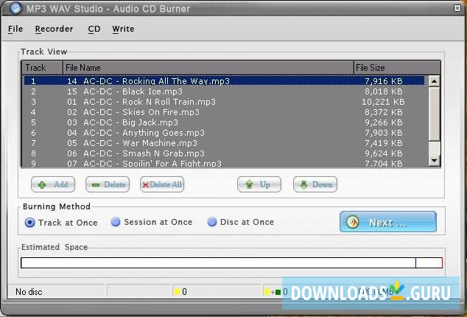Click the file size 7,419 KB
The width and height of the screenshot is (467, 317).
click(x=384, y=143)
